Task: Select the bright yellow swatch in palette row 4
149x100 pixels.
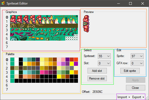Action: pyautogui.click(x=59, y=76)
